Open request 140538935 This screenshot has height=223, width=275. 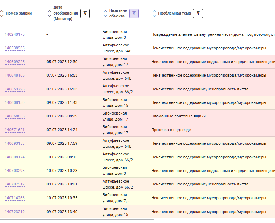[15, 48]
